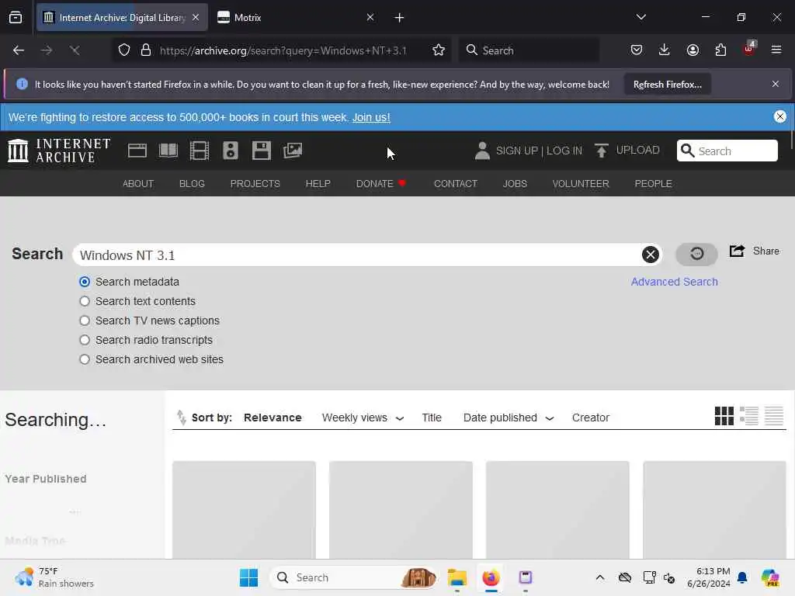
Task: Open the PROJECTS menu item
Action: tap(255, 183)
